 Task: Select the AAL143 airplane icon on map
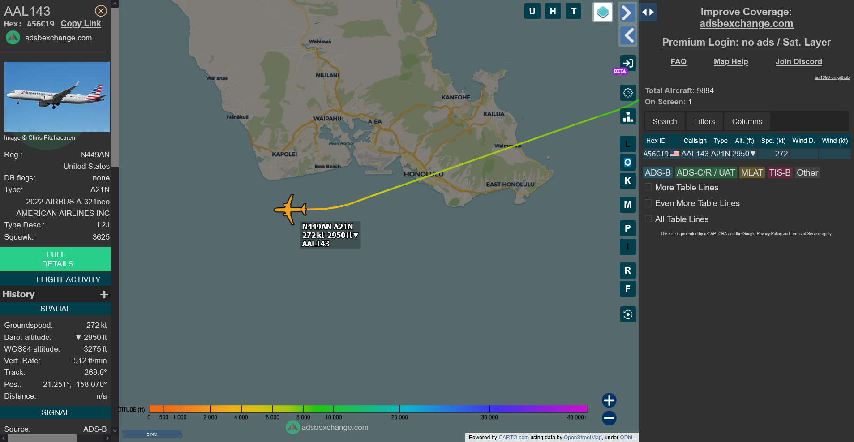click(x=291, y=209)
